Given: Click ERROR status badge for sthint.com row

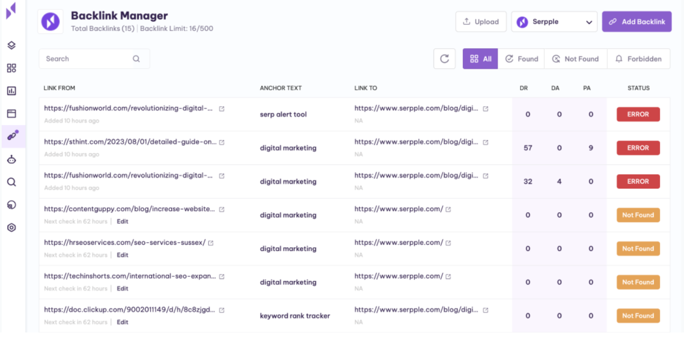Looking at the screenshot, I should (x=638, y=148).
